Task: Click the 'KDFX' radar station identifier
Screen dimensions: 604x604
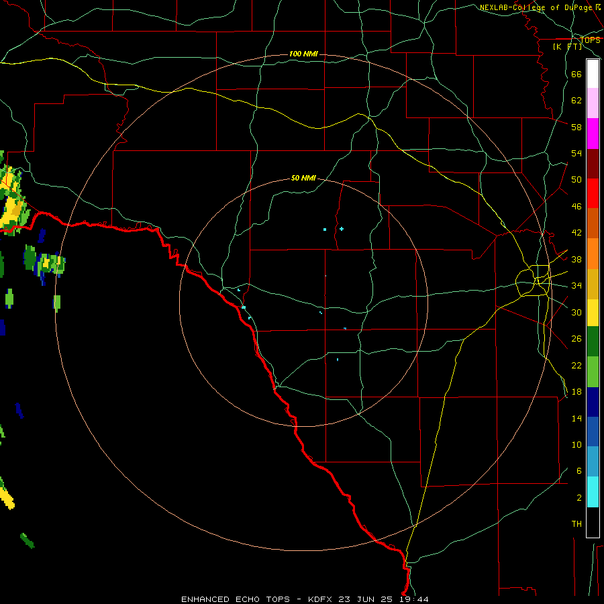Action: coord(319,599)
